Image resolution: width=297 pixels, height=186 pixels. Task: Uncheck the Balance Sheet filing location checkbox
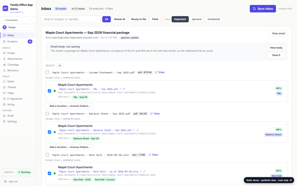[49, 132]
